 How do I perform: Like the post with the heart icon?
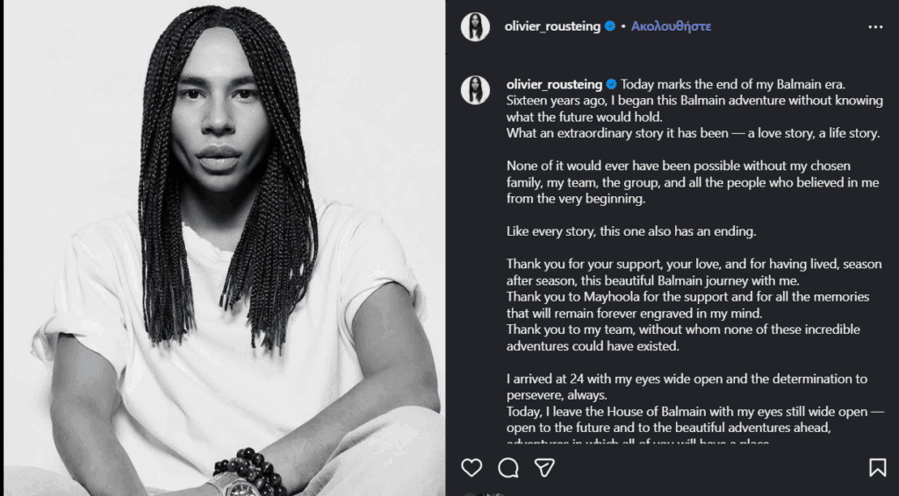point(471,468)
